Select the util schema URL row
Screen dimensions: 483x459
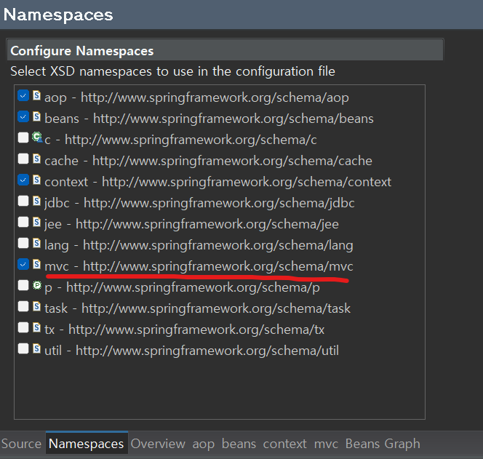(x=191, y=351)
